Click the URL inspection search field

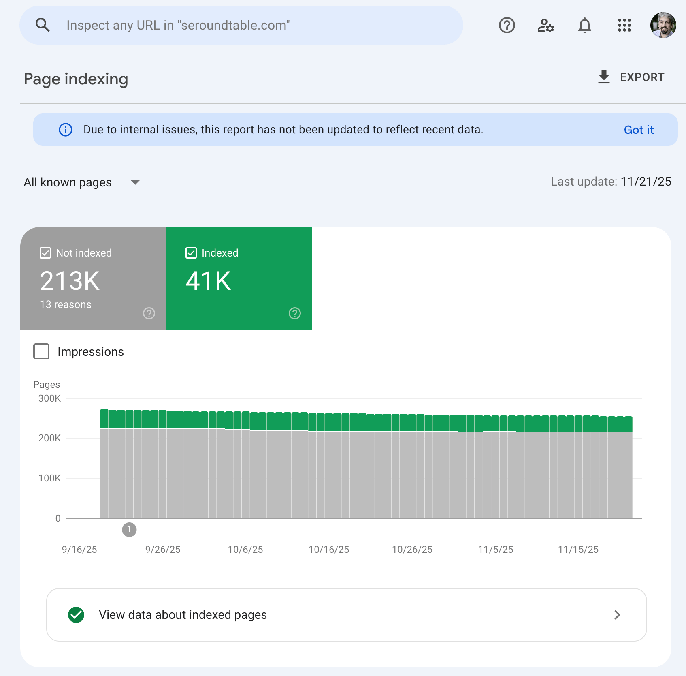[x=259, y=25]
